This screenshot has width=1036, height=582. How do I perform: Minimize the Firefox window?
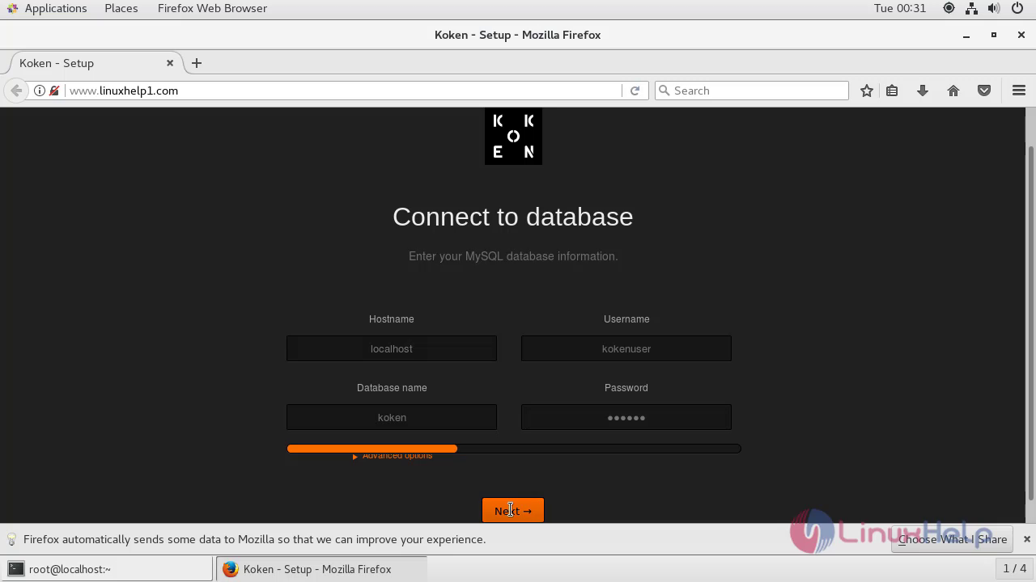[966, 35]
